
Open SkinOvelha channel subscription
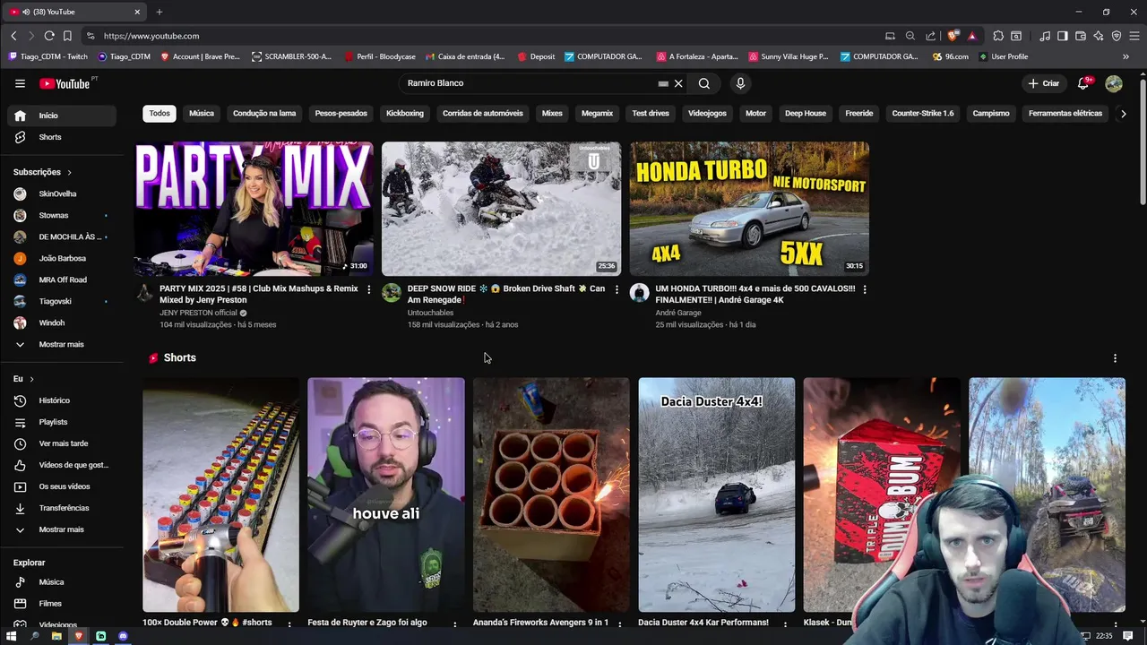(63, 193)
